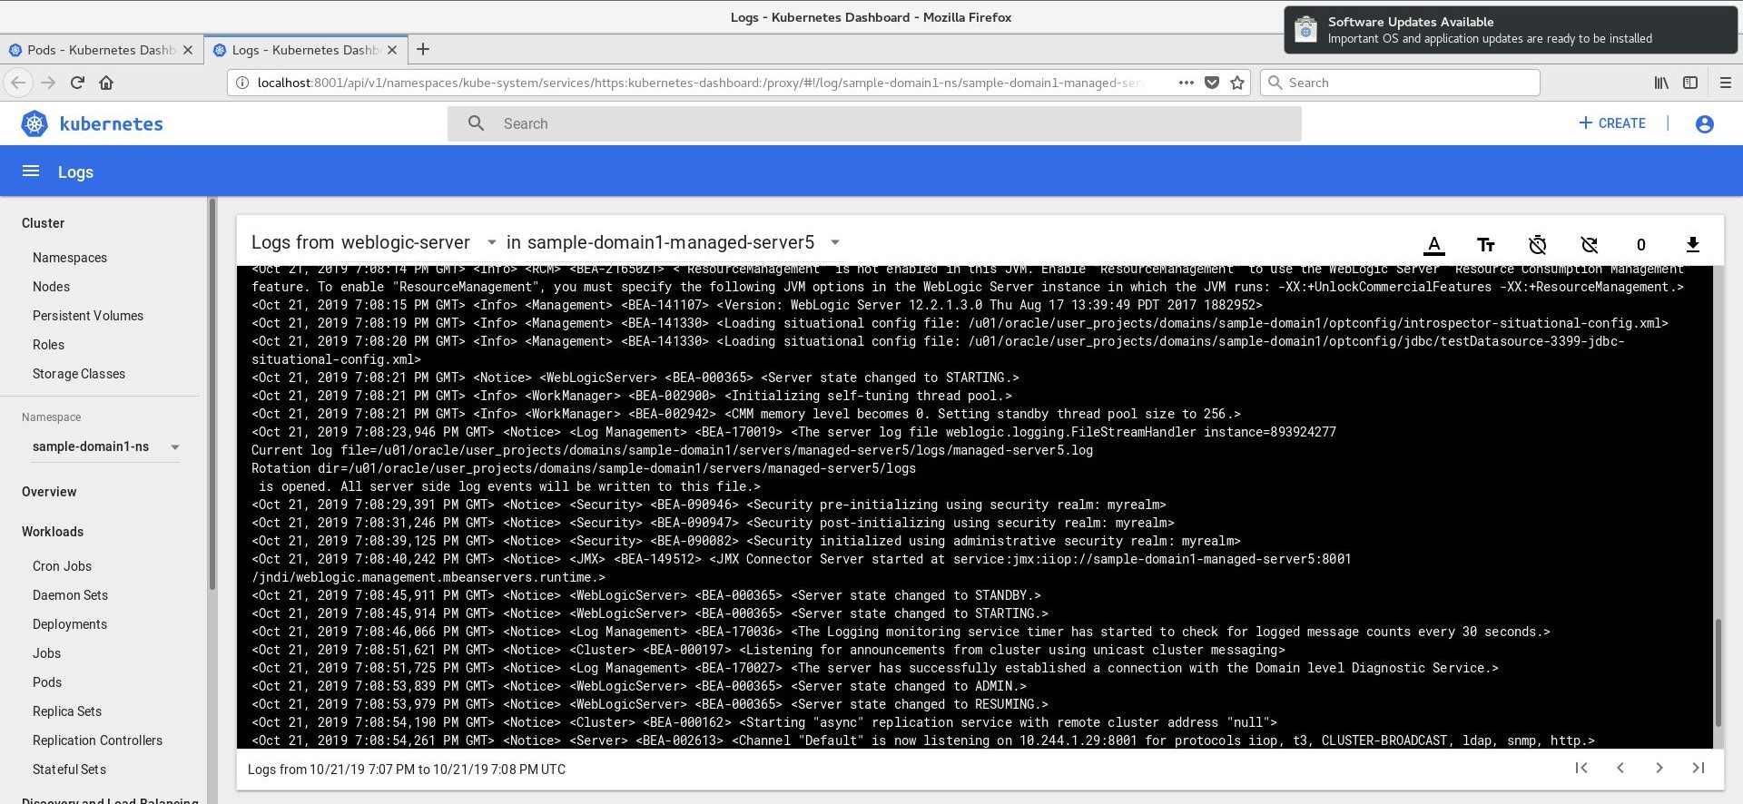This screenshot has width=1743, height=804.
Task: Toggle timestamp display in logs
Action: point(1538,244)
